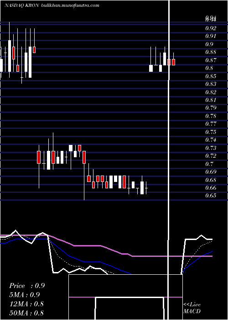Click the last red candlestick near 0.87
Viewport: 228px width, 320px height.
click(x=173, y=62)
